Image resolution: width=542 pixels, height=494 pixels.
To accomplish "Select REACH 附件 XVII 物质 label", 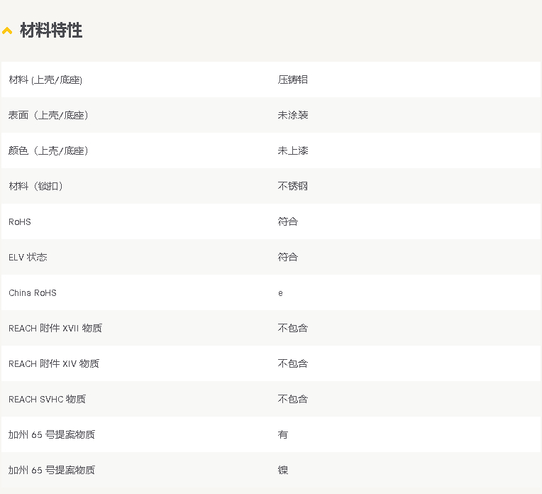I will pyautogui.click(x=55, y=329).
